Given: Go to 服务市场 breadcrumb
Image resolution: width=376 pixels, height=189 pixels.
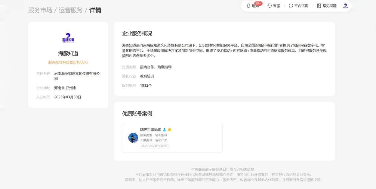Looking at the screenshot, I should [40, 10].
